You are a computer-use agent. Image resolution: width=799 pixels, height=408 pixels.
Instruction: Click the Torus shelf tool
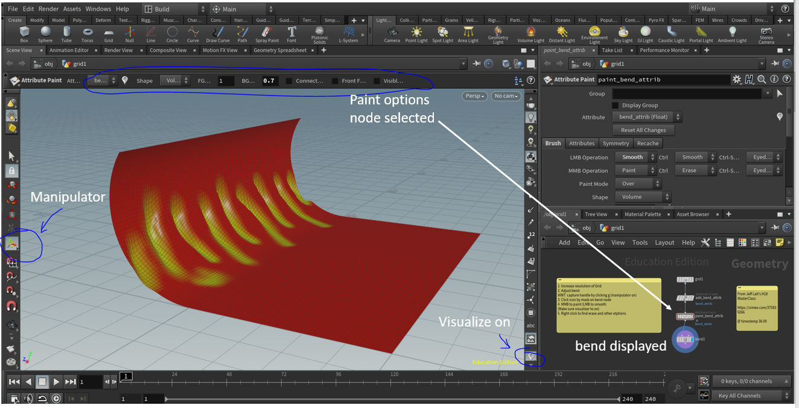tap(88, 34)
